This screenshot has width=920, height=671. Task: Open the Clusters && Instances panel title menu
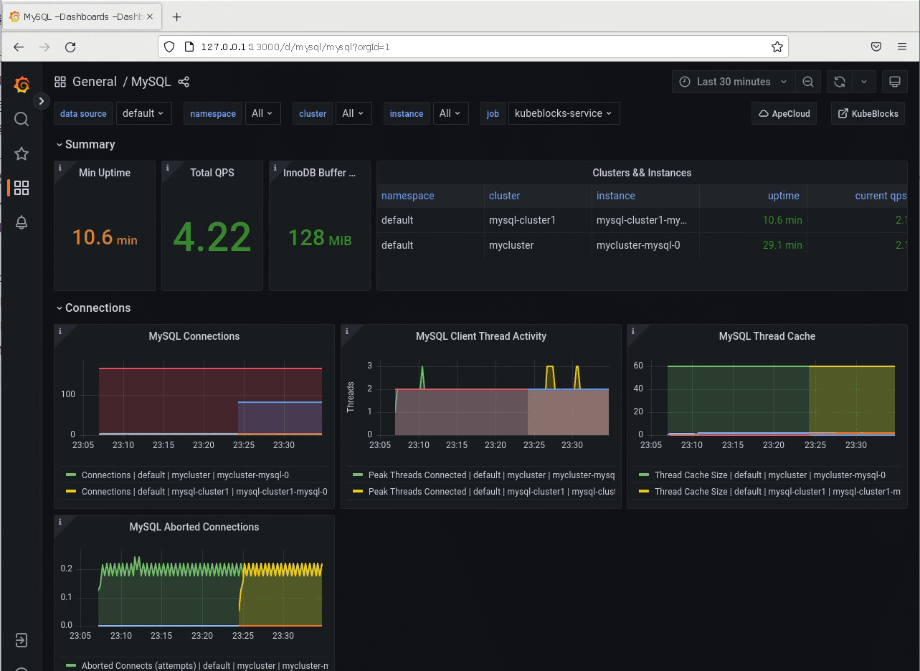[642, 173]
